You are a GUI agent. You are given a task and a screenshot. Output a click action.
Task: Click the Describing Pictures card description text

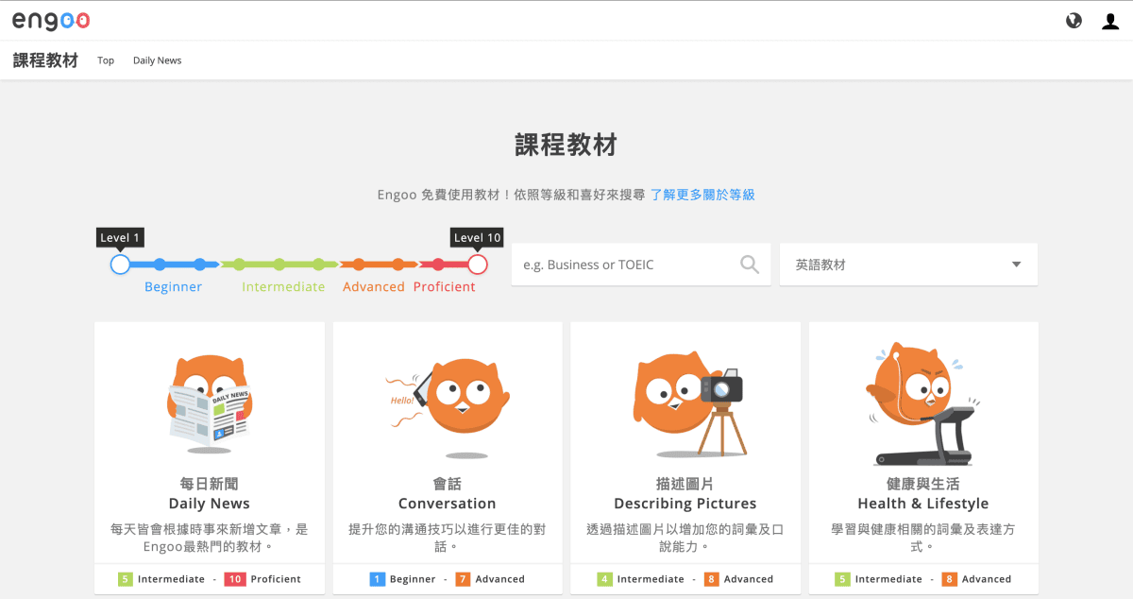[685, 538]
